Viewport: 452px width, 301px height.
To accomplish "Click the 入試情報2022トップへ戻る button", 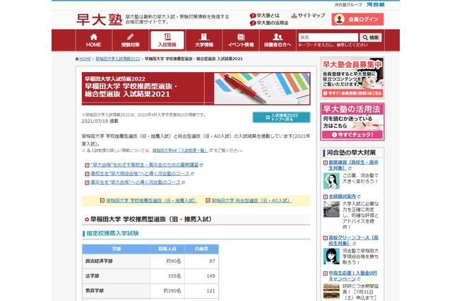I will [x=281, y=117].
